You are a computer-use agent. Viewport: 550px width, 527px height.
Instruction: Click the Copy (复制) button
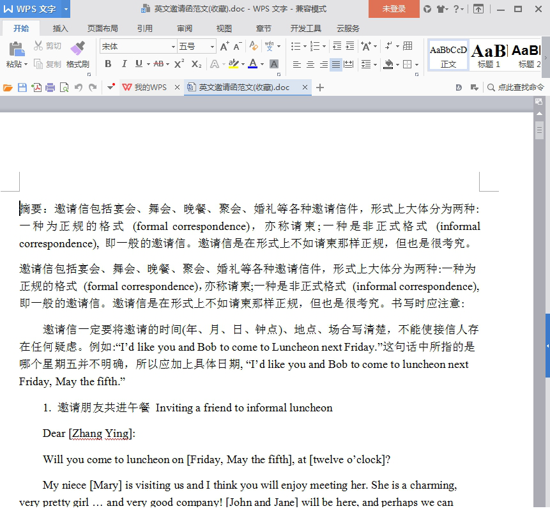[47, 65]
